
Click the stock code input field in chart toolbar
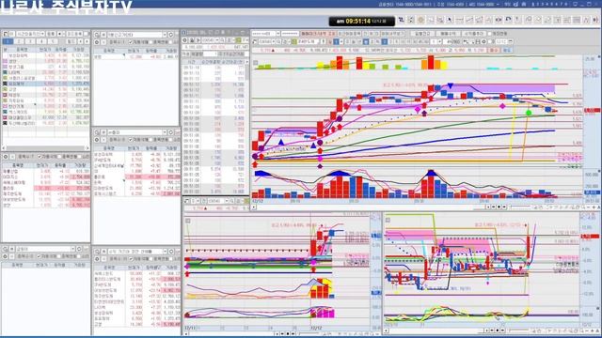pos(265,41)
